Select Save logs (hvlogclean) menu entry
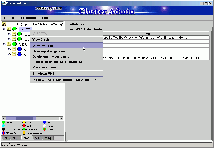Screen dimensions: 214x148 pyautogui.click(x=66, y=51)
